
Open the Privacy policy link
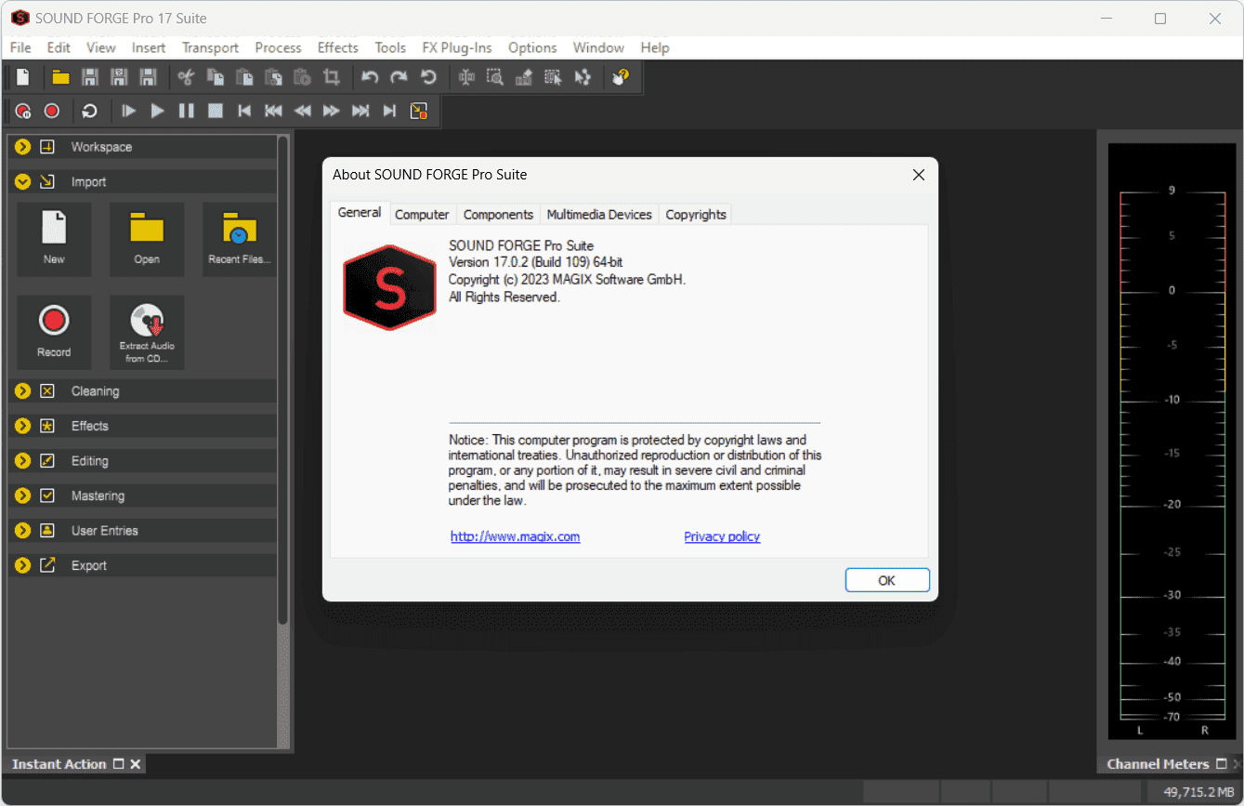click(722, 536)
